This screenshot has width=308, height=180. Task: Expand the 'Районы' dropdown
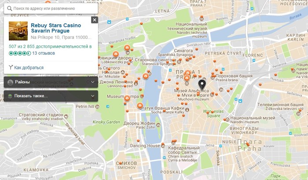click(51, 82)
